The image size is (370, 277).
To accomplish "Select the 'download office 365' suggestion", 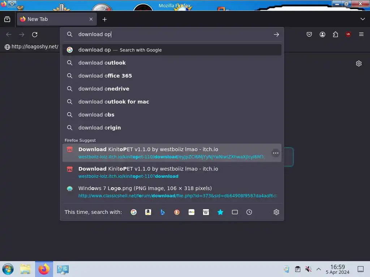I will point(172,76).
